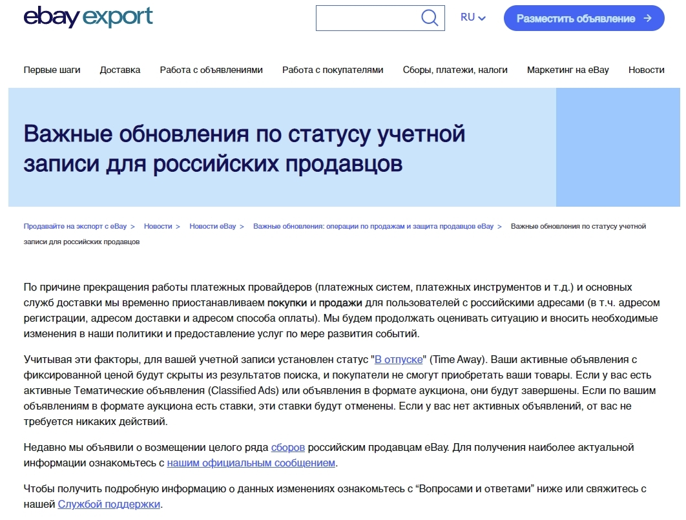Click the eBay export logo
Viewport: 686px width, 520px height.
pos(88,17)
